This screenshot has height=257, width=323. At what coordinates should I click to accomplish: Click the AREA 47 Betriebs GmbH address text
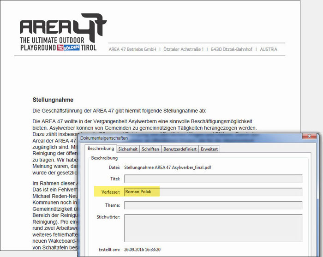point(132,49)
